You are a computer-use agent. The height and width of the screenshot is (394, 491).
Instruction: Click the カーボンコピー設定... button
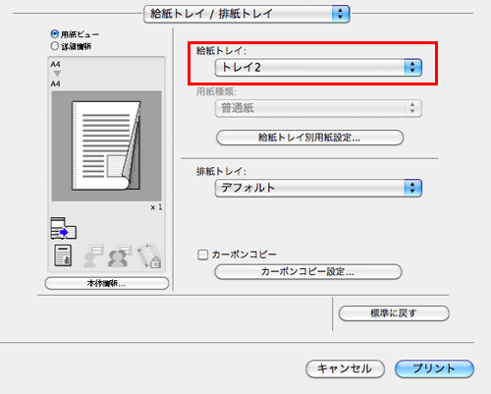click(308, 272)
